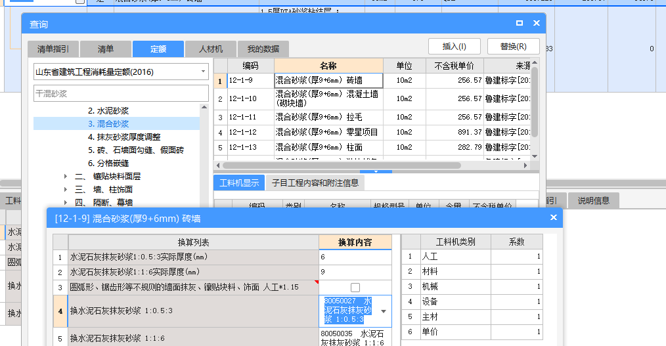This screenshot has height=346, width=666.
Task: Click the tree panel's up scroll arrow
Action: (x=204, y=108)
